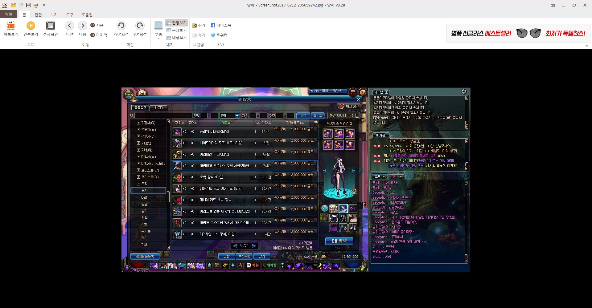Click the save disk icon in quick access toolbar

point(28,5)
